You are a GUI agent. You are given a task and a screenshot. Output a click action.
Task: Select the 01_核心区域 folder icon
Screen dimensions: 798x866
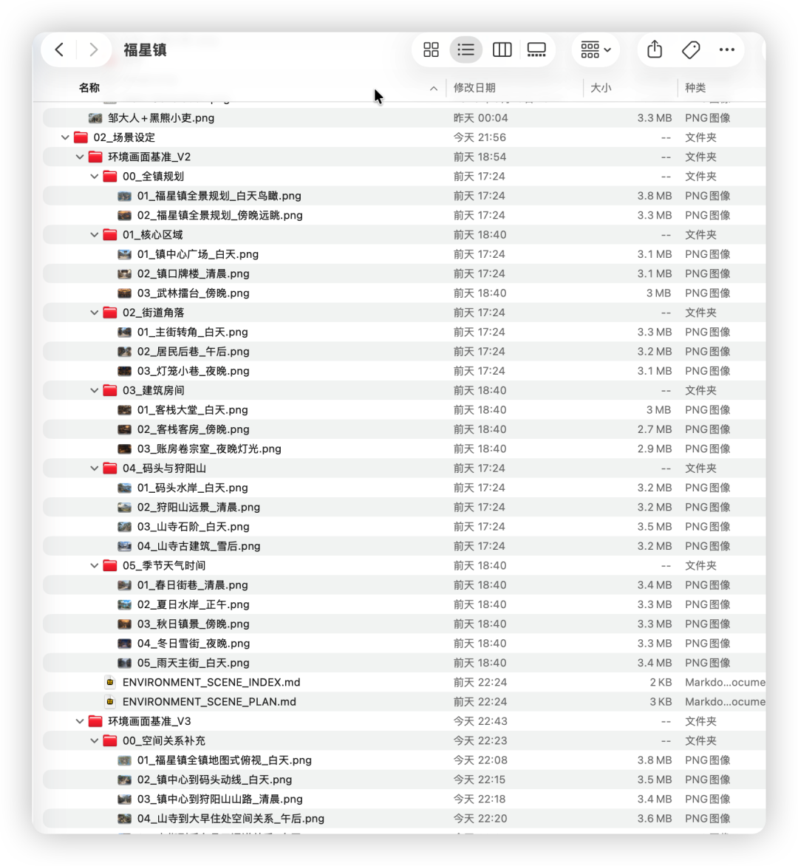point(110,235)
